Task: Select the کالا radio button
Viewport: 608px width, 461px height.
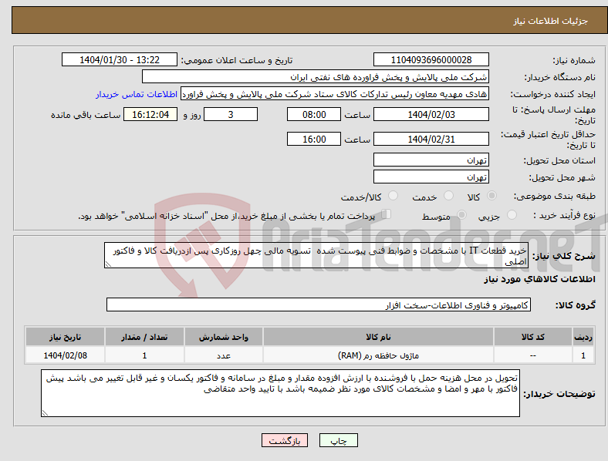Action: [x=491, y=196]
